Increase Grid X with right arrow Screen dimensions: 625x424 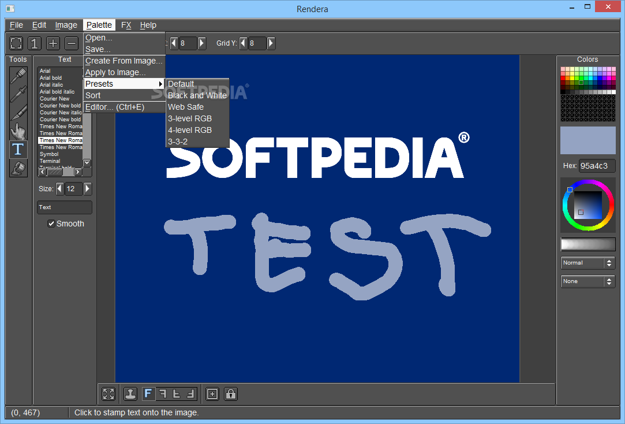tap(202, 43)
